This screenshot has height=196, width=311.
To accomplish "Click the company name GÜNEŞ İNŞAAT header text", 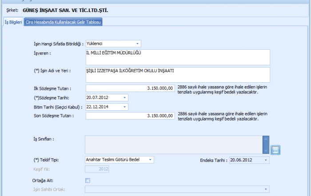I will coord(65,9).
